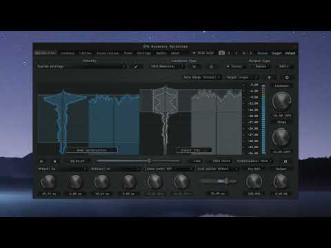Click the small icon beside Target stream
The width and height of the screenshot is (331, 248).
[x=269, y=78]
